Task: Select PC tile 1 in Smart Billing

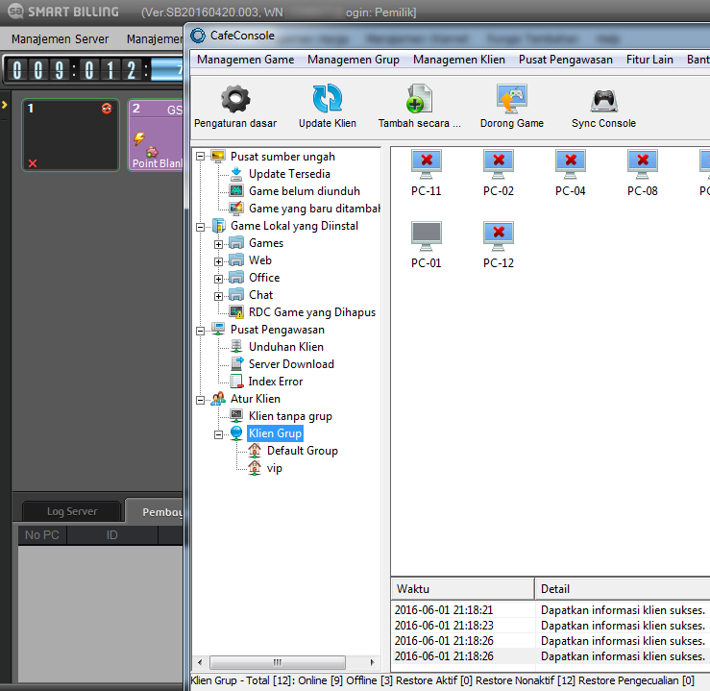Action: tap(71, 135)
